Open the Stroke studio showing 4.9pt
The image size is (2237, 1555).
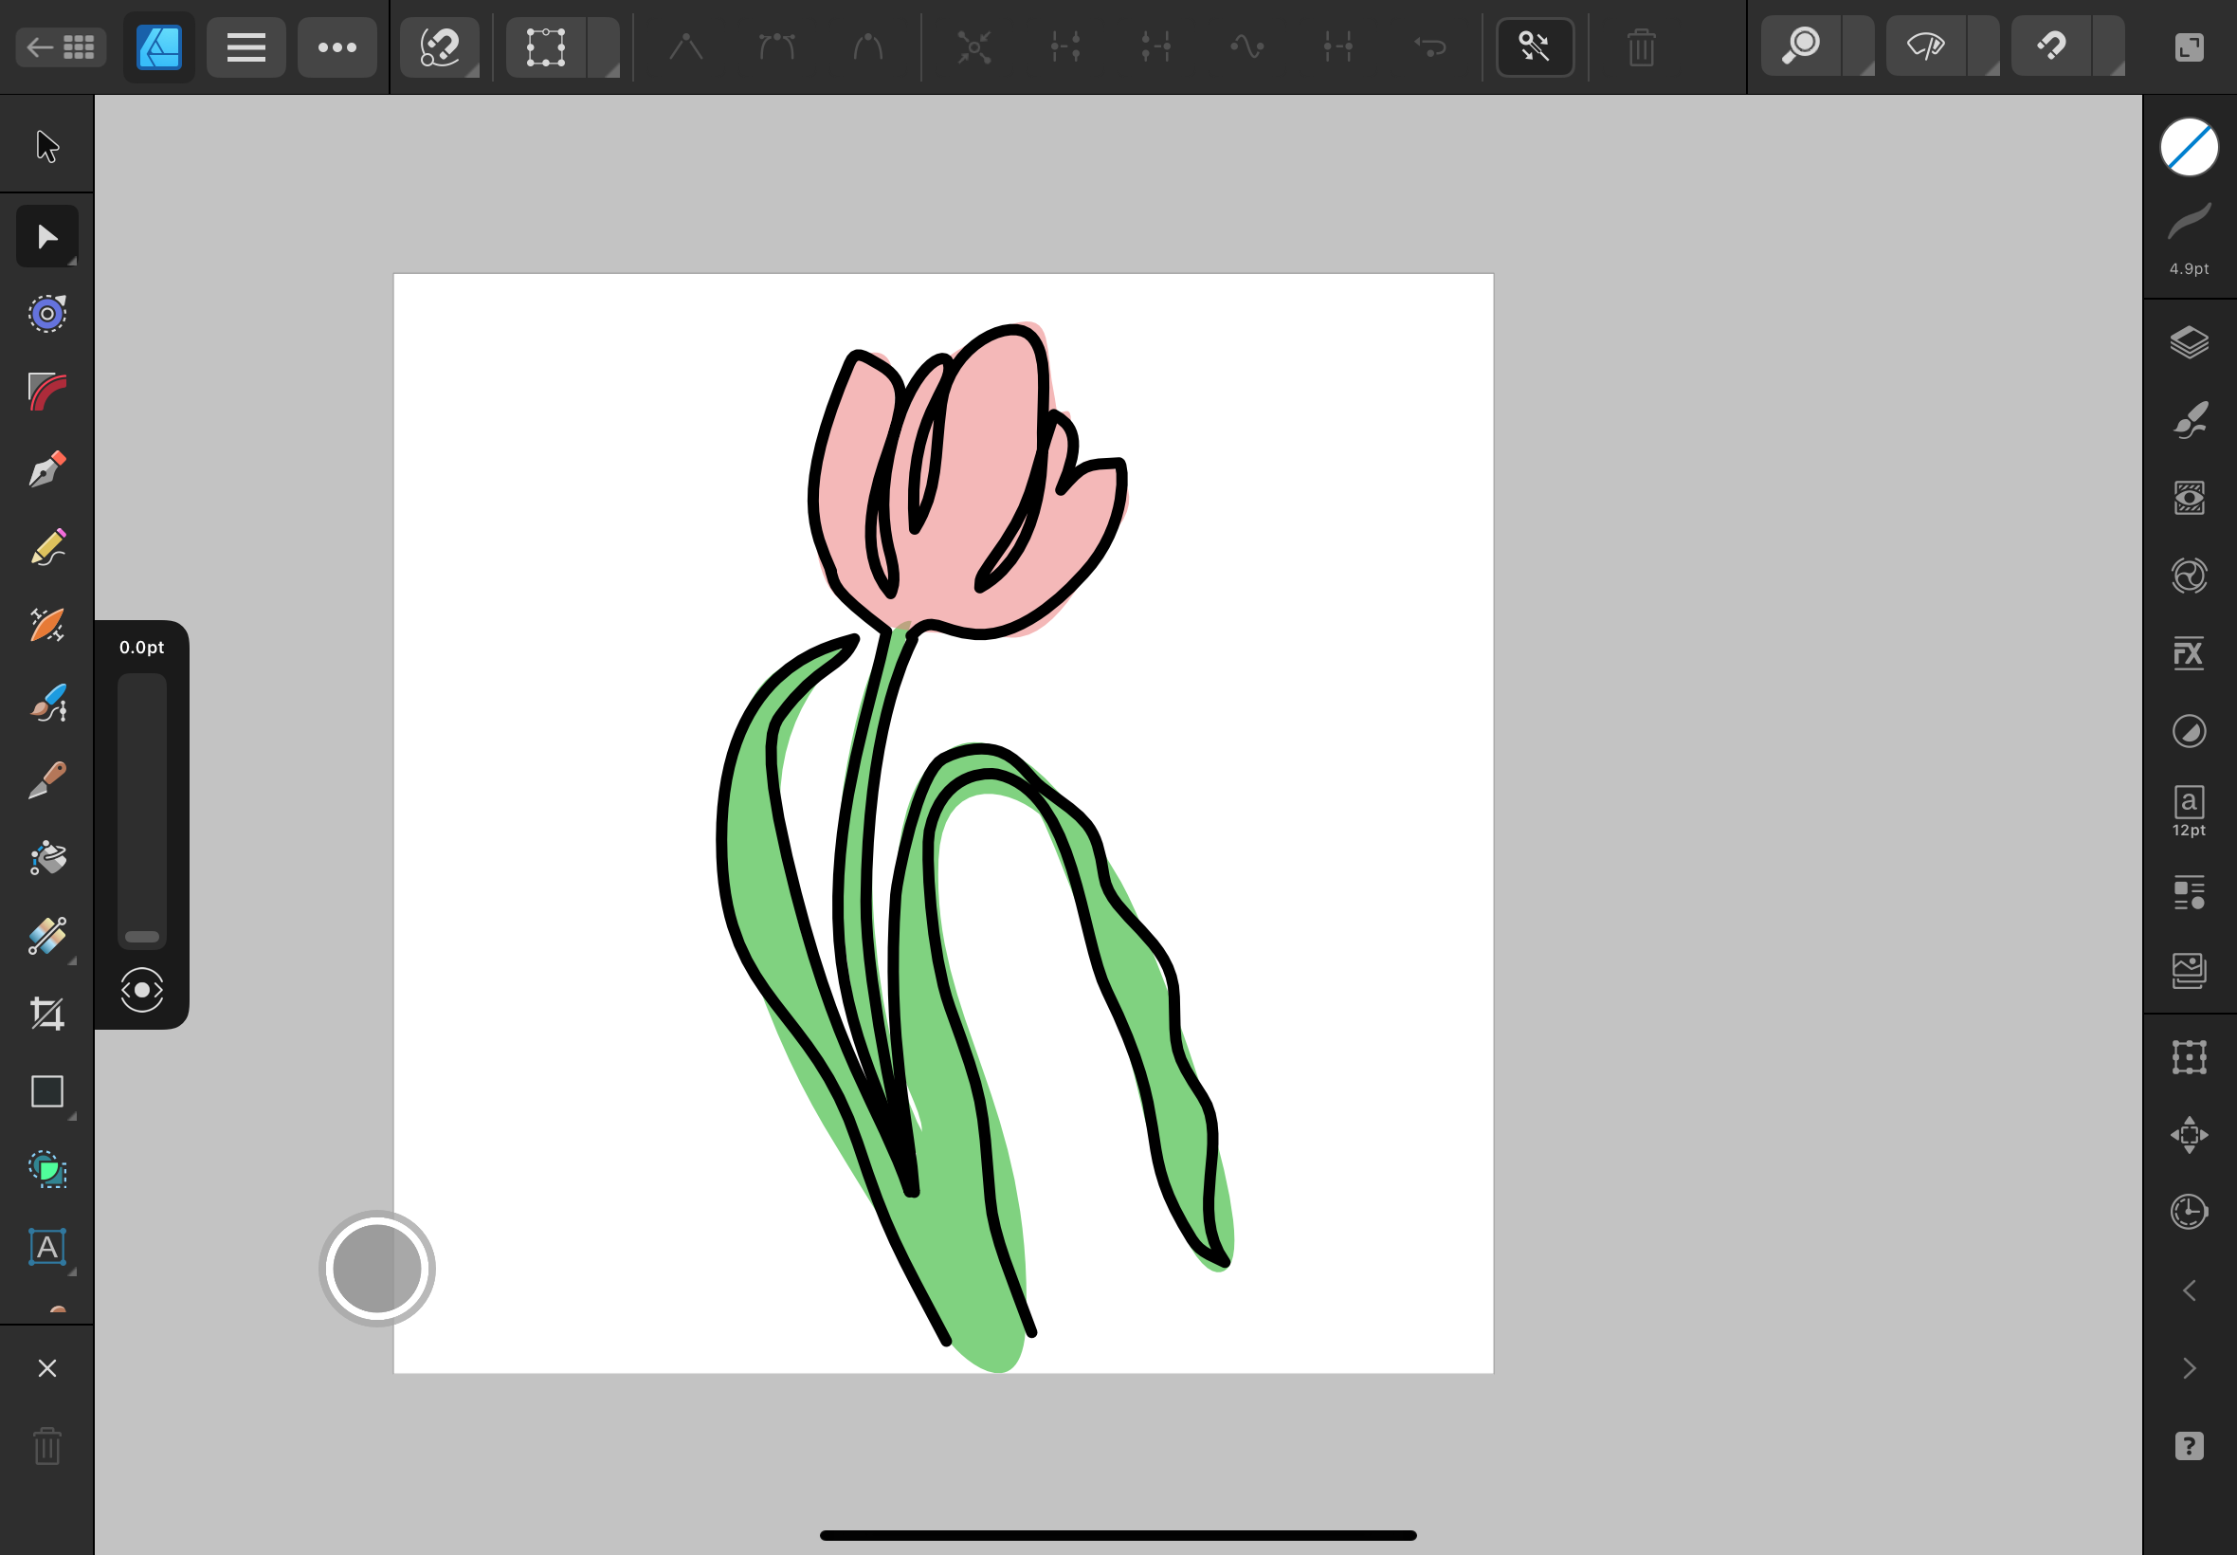tap(2190, 240)
